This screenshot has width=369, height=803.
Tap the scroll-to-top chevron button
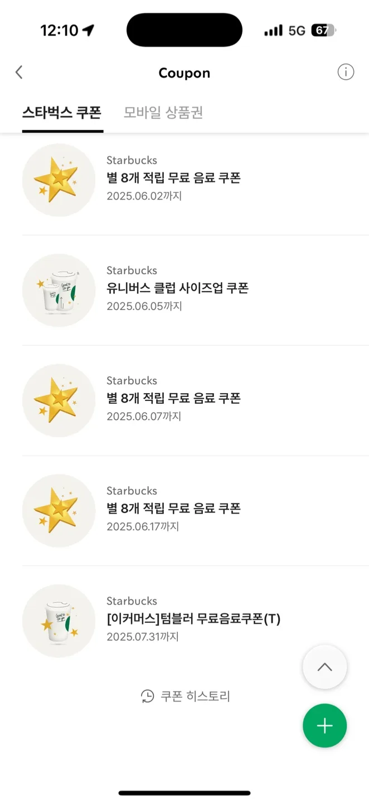coord(324,667)
